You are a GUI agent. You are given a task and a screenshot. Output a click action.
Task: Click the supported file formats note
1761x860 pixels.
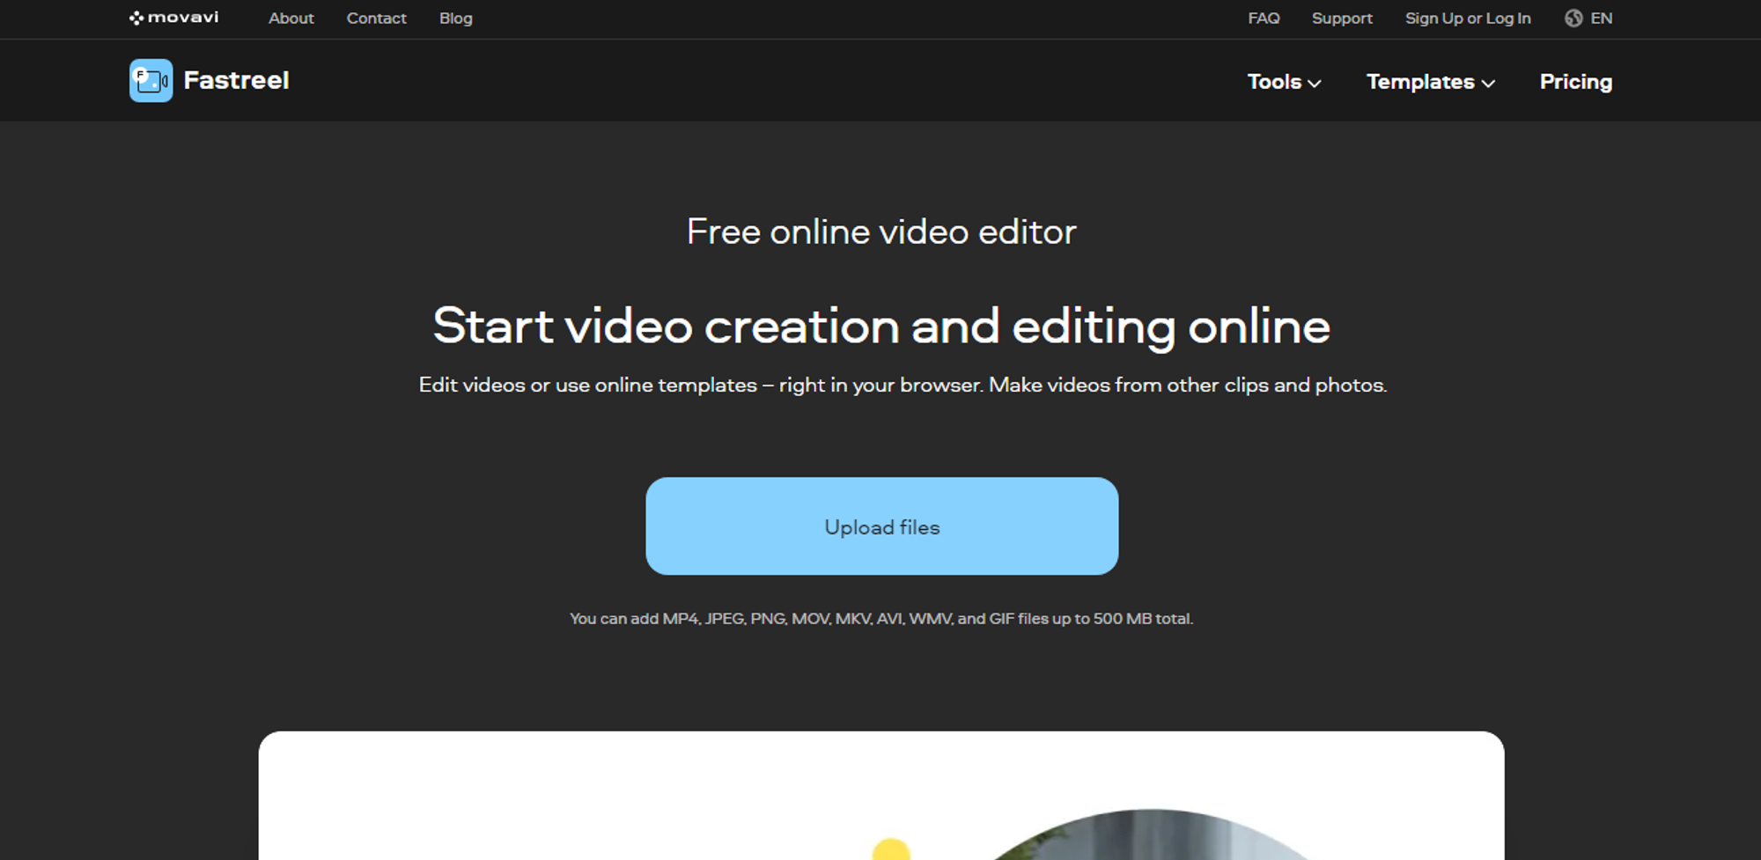point(881,619)
